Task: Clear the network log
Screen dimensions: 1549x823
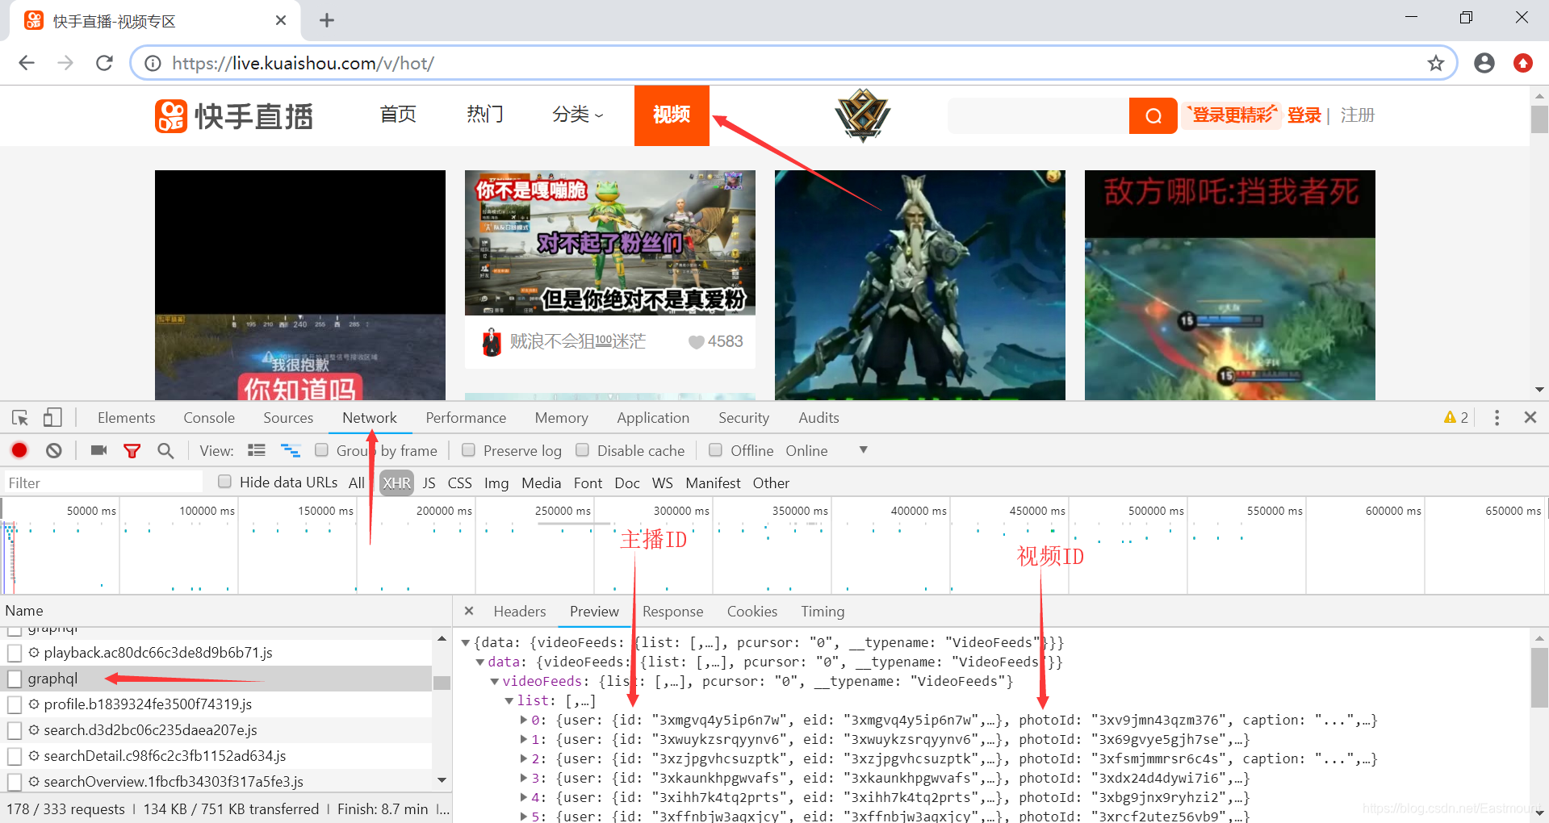Action: point(53,450)
